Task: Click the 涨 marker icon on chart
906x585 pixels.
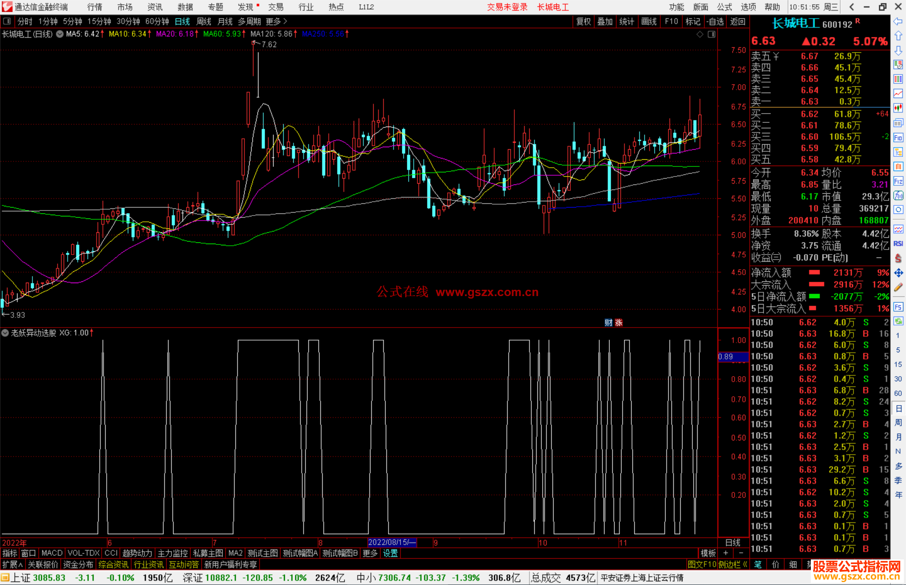Action: click(619, 322)
